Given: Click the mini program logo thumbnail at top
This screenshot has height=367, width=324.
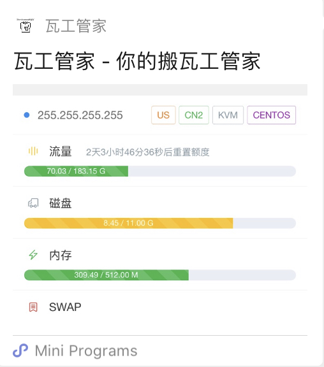Looking at the screenshot, I should pos(26,25).
